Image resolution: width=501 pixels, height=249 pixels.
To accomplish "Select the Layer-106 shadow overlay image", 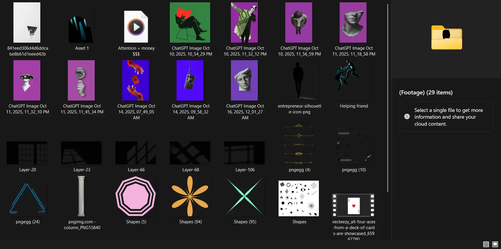I will point(244,153).
